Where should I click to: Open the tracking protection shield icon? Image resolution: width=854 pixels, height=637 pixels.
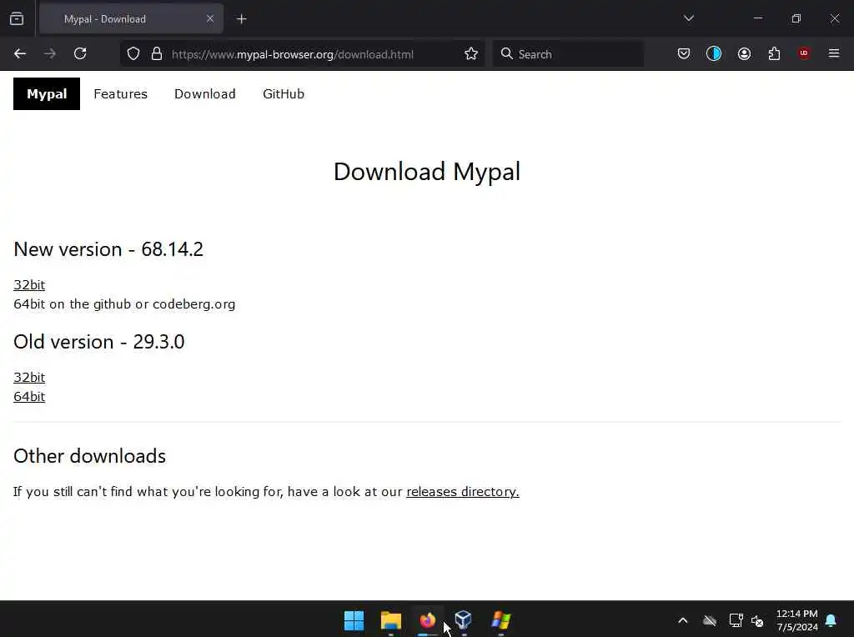133,53
